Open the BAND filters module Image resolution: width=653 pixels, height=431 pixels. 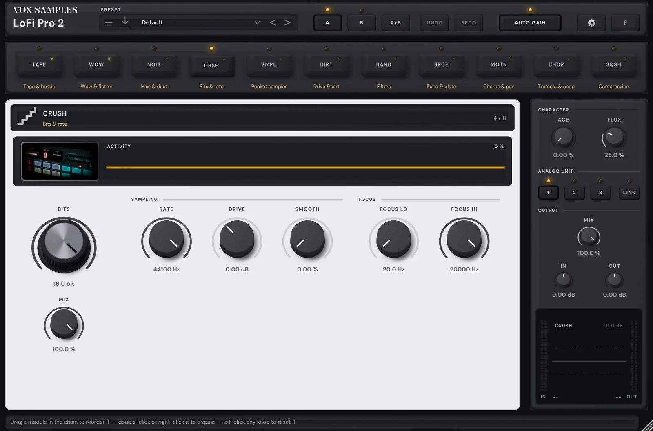pyautogui.click(x=384, y=64)
